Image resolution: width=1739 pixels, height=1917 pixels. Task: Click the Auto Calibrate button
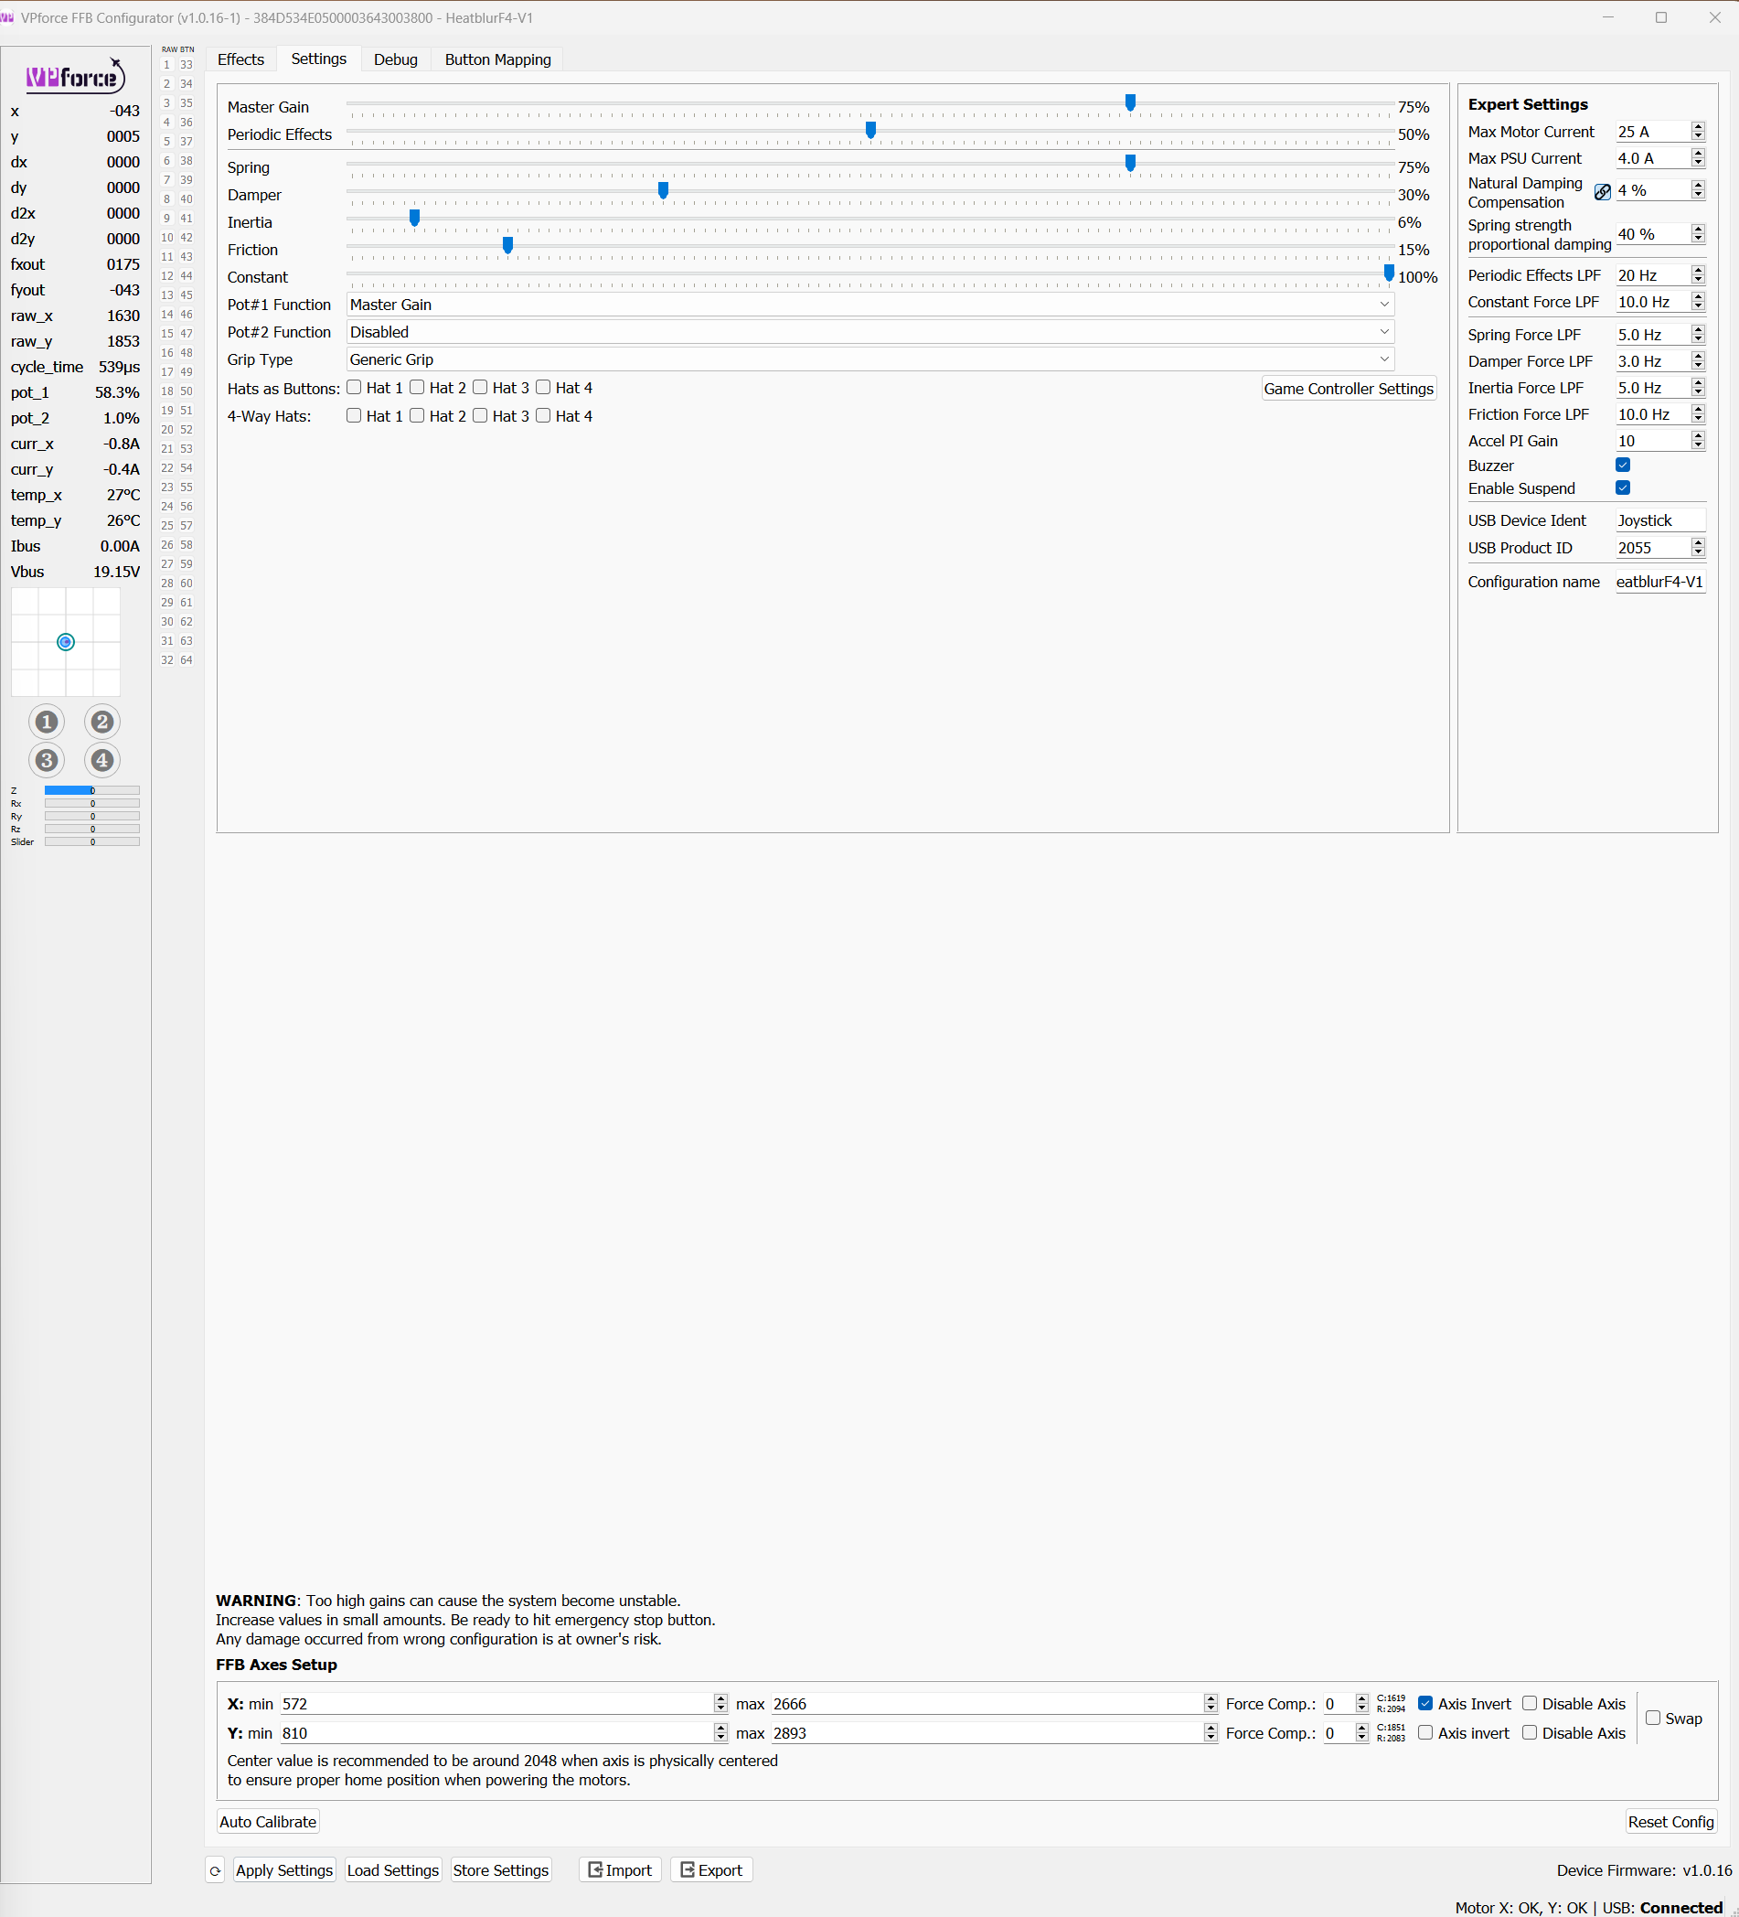tap(268, 1822)
